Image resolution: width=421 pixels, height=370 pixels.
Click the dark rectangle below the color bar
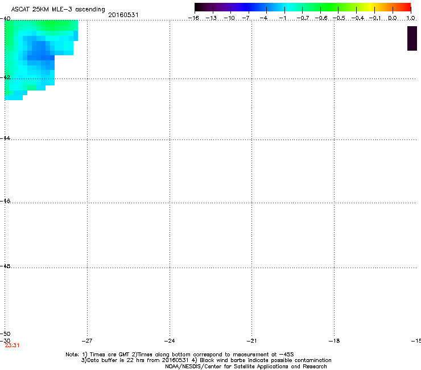[x=412, y=39]
